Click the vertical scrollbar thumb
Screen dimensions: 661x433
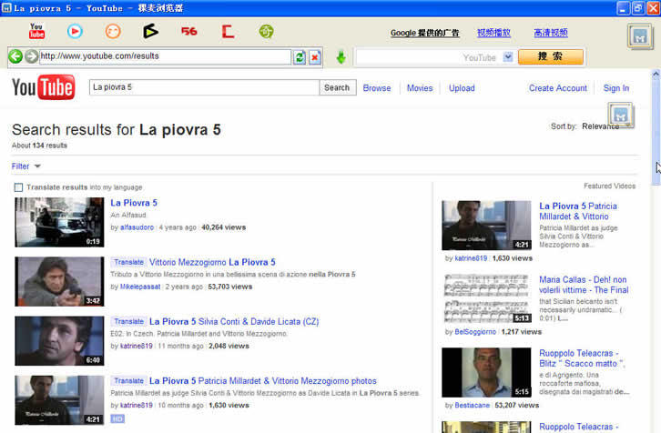click(656, 133)
